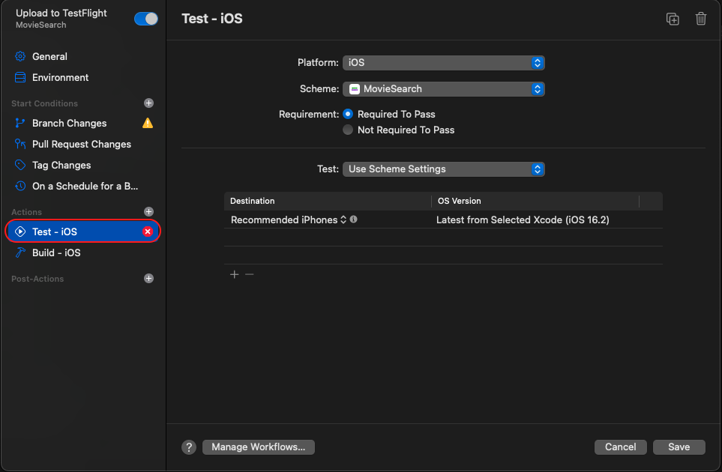Expand the Test Use Scheme Settings dropdown
This screenshot has width=722, height=472.
[x=443, y=169]
